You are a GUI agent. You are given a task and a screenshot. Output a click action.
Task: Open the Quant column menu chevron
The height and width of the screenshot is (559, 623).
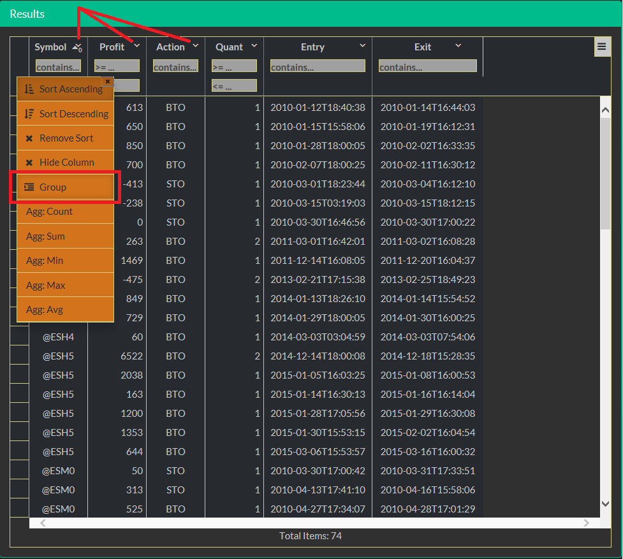[254, 46]
